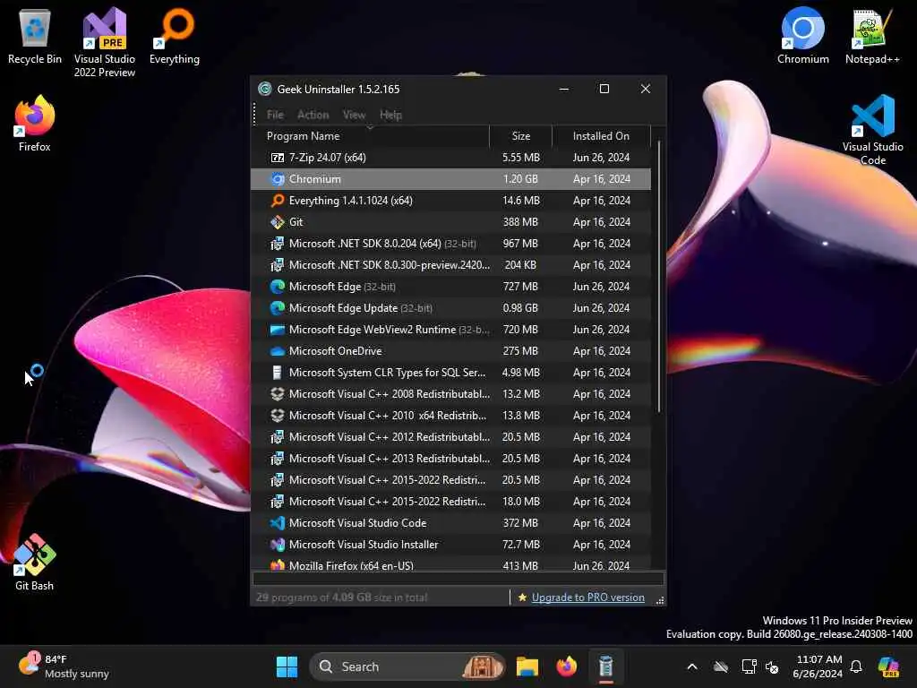Select Microsoft Visual C++ 2010 x64 Redistributable row
This screenshot has height=688, width=917.
pos(451,416)
